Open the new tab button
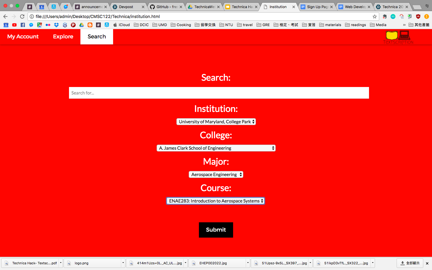 click(417, 7)
